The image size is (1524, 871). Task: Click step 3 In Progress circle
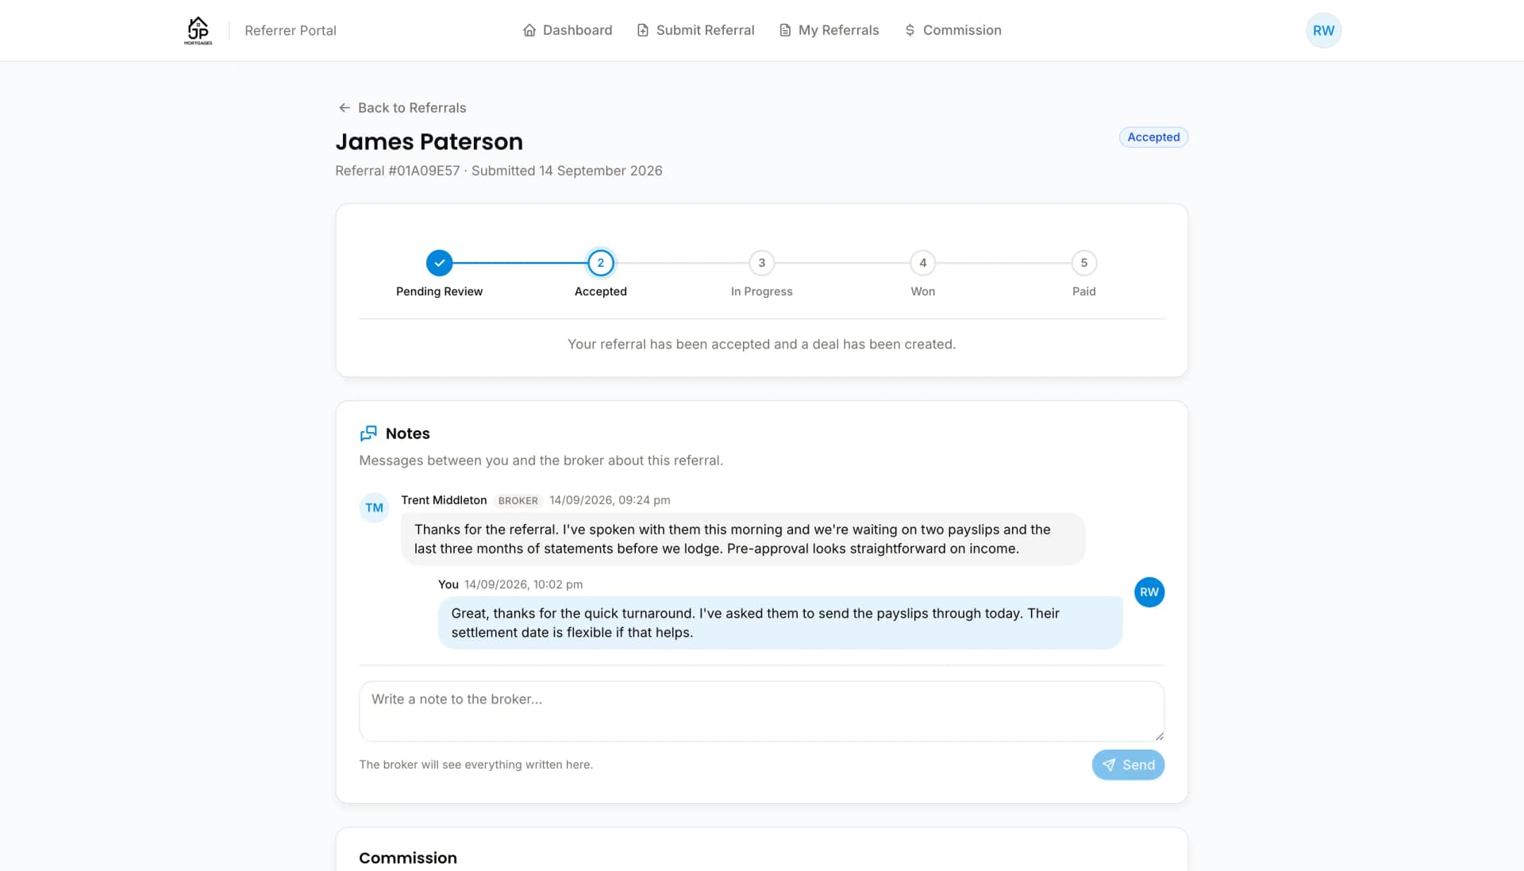click(x=761, y=263)
